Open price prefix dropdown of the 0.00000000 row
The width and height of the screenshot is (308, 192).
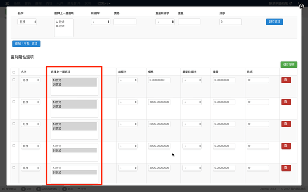[x=128, y=80]
